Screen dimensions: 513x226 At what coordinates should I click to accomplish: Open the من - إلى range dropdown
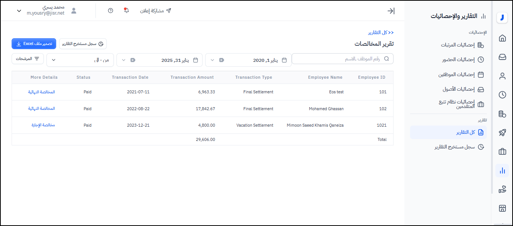point(80,60)
